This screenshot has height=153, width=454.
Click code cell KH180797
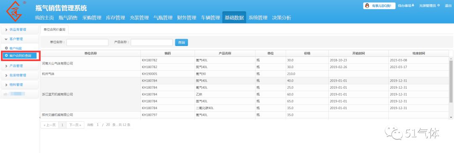tap(168, 115)
